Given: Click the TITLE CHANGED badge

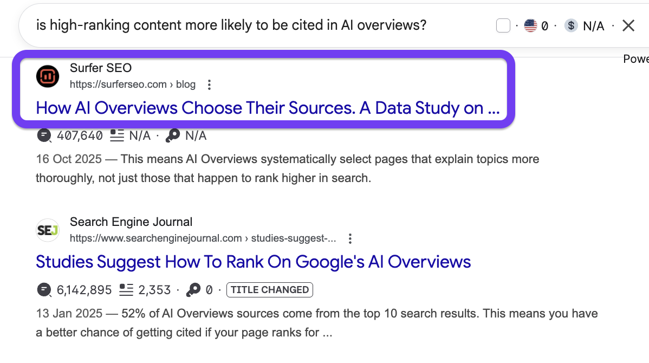Looking at the screenshot, I should [x=270, y=290].
